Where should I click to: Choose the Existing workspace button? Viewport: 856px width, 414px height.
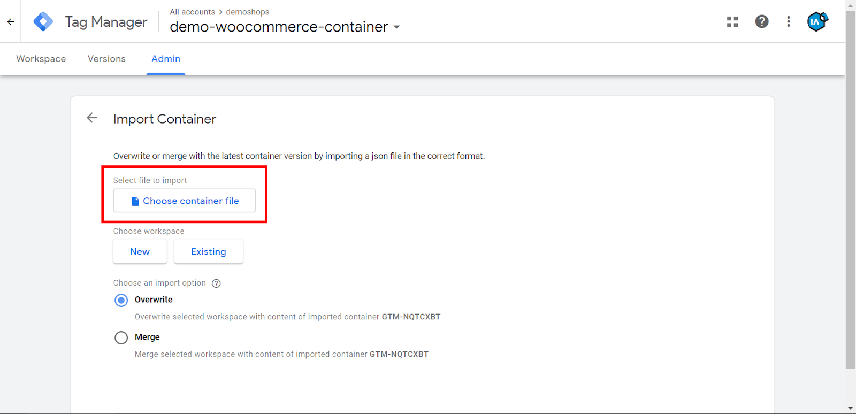click(209, 252)
